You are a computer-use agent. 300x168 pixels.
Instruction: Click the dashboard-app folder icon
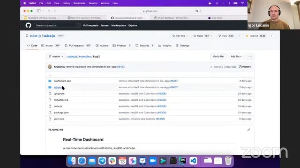50,81
